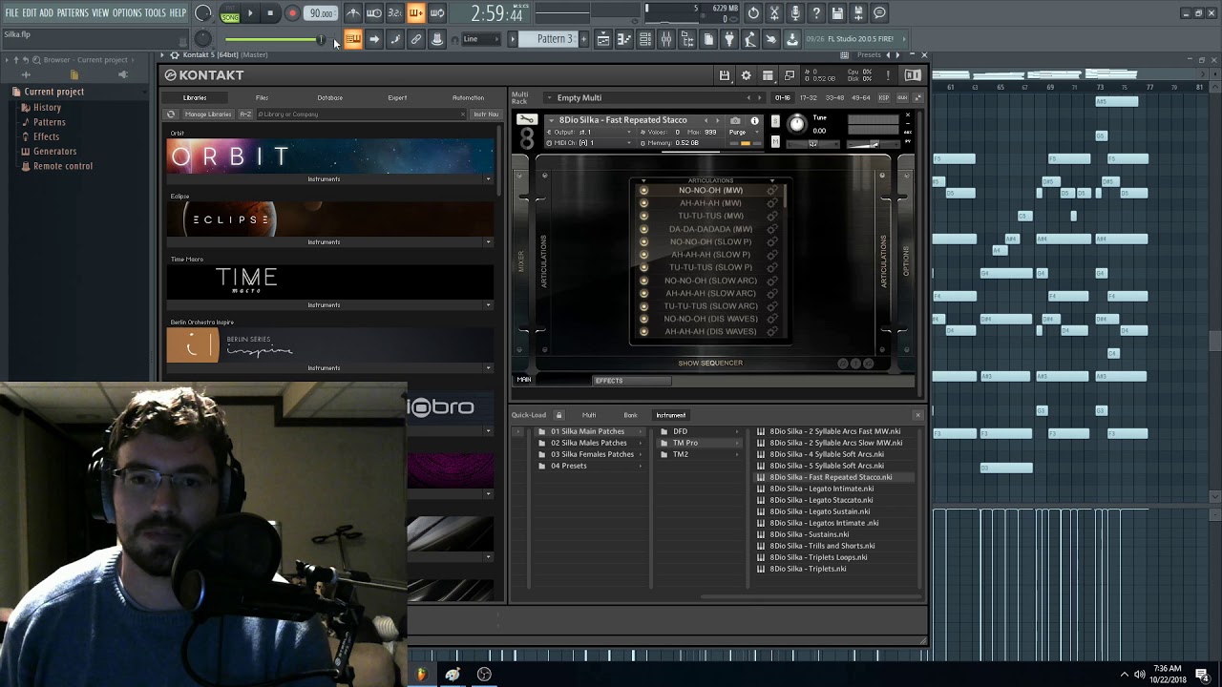
Task: Open the OPTIONS menu
Action: click(x=127, y=13)
